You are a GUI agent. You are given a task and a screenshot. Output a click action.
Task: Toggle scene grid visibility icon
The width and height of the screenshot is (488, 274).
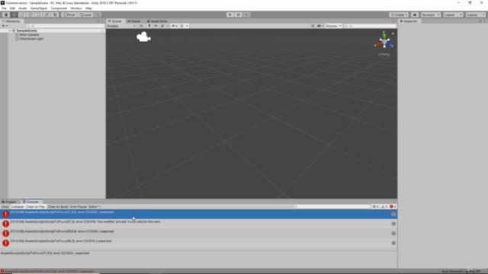pyautogui.click(x=181, y=26)
